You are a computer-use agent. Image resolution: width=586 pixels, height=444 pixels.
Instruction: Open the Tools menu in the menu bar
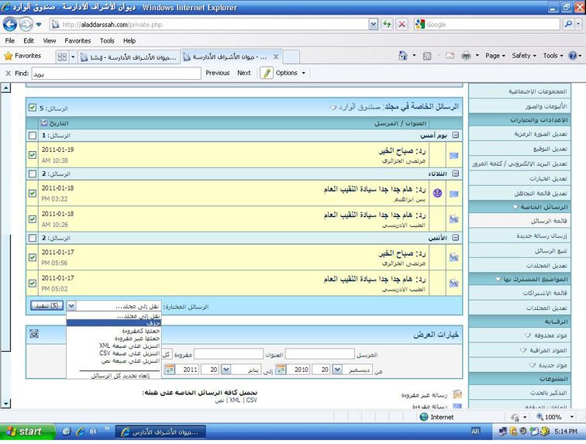point(107,41)
